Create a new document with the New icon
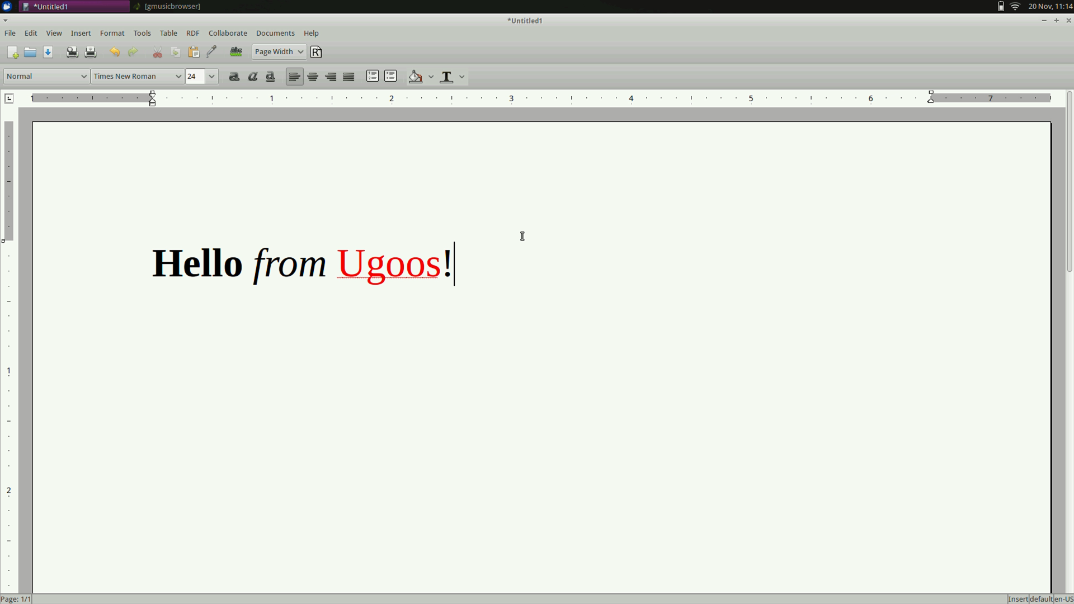 point(12,52)
